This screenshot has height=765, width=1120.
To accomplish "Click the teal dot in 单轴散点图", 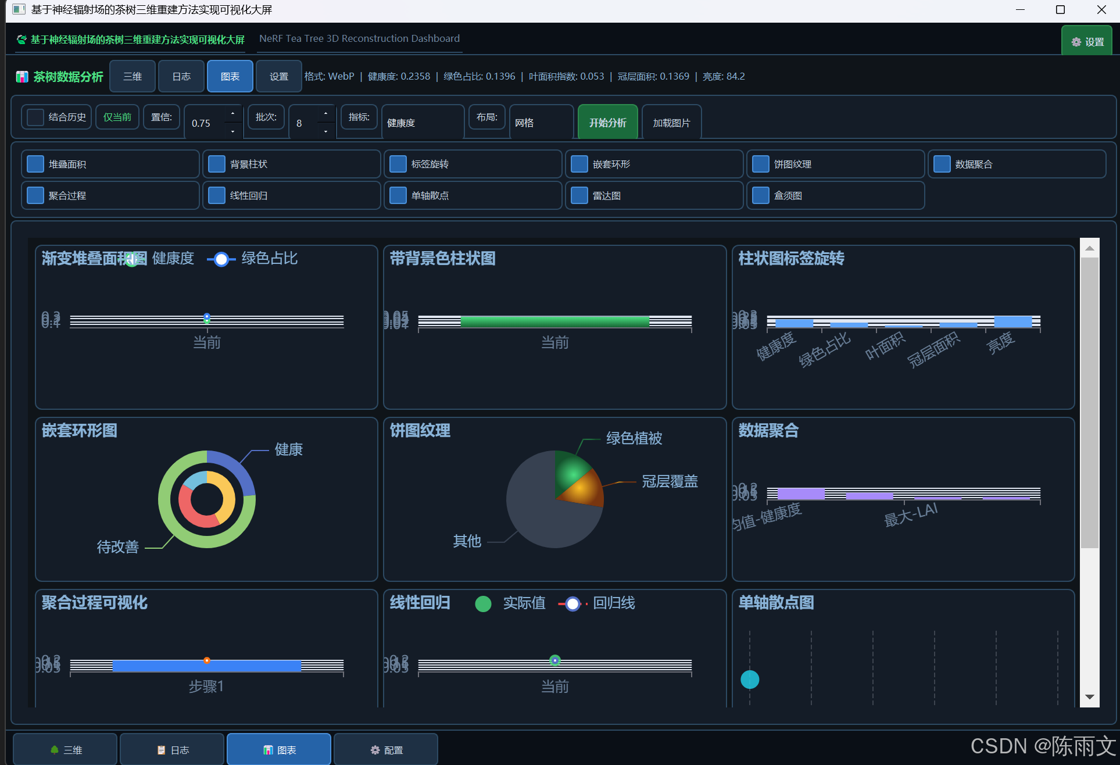I will (x=750, y=679).
